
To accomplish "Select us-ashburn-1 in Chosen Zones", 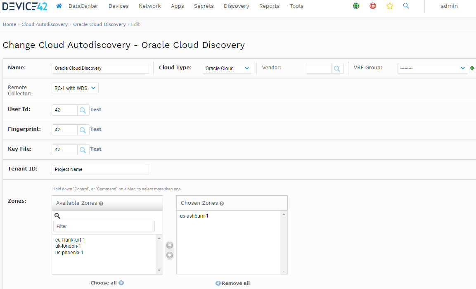I will [x=194, y=216].
